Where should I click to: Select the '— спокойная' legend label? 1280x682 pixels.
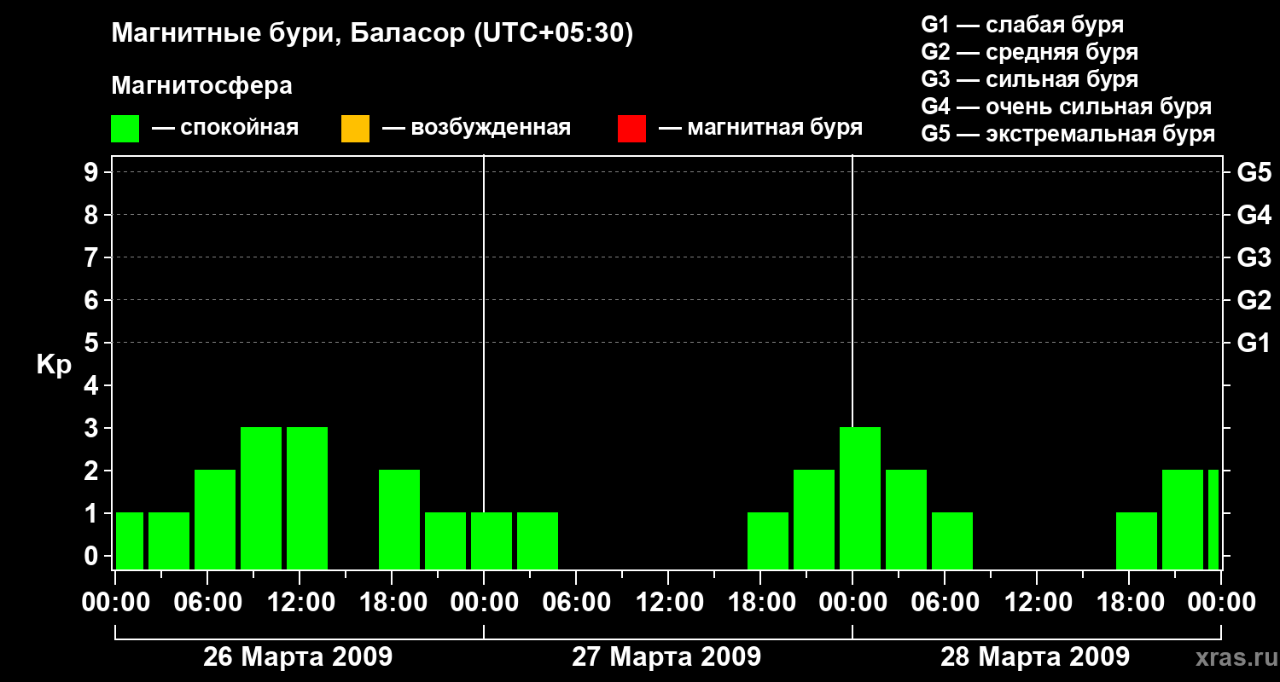click(x=225, y=128)
